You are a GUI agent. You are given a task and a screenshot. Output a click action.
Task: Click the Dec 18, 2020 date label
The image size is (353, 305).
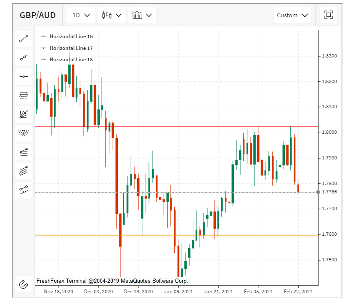pyautogui.click(x=138, y=292)
